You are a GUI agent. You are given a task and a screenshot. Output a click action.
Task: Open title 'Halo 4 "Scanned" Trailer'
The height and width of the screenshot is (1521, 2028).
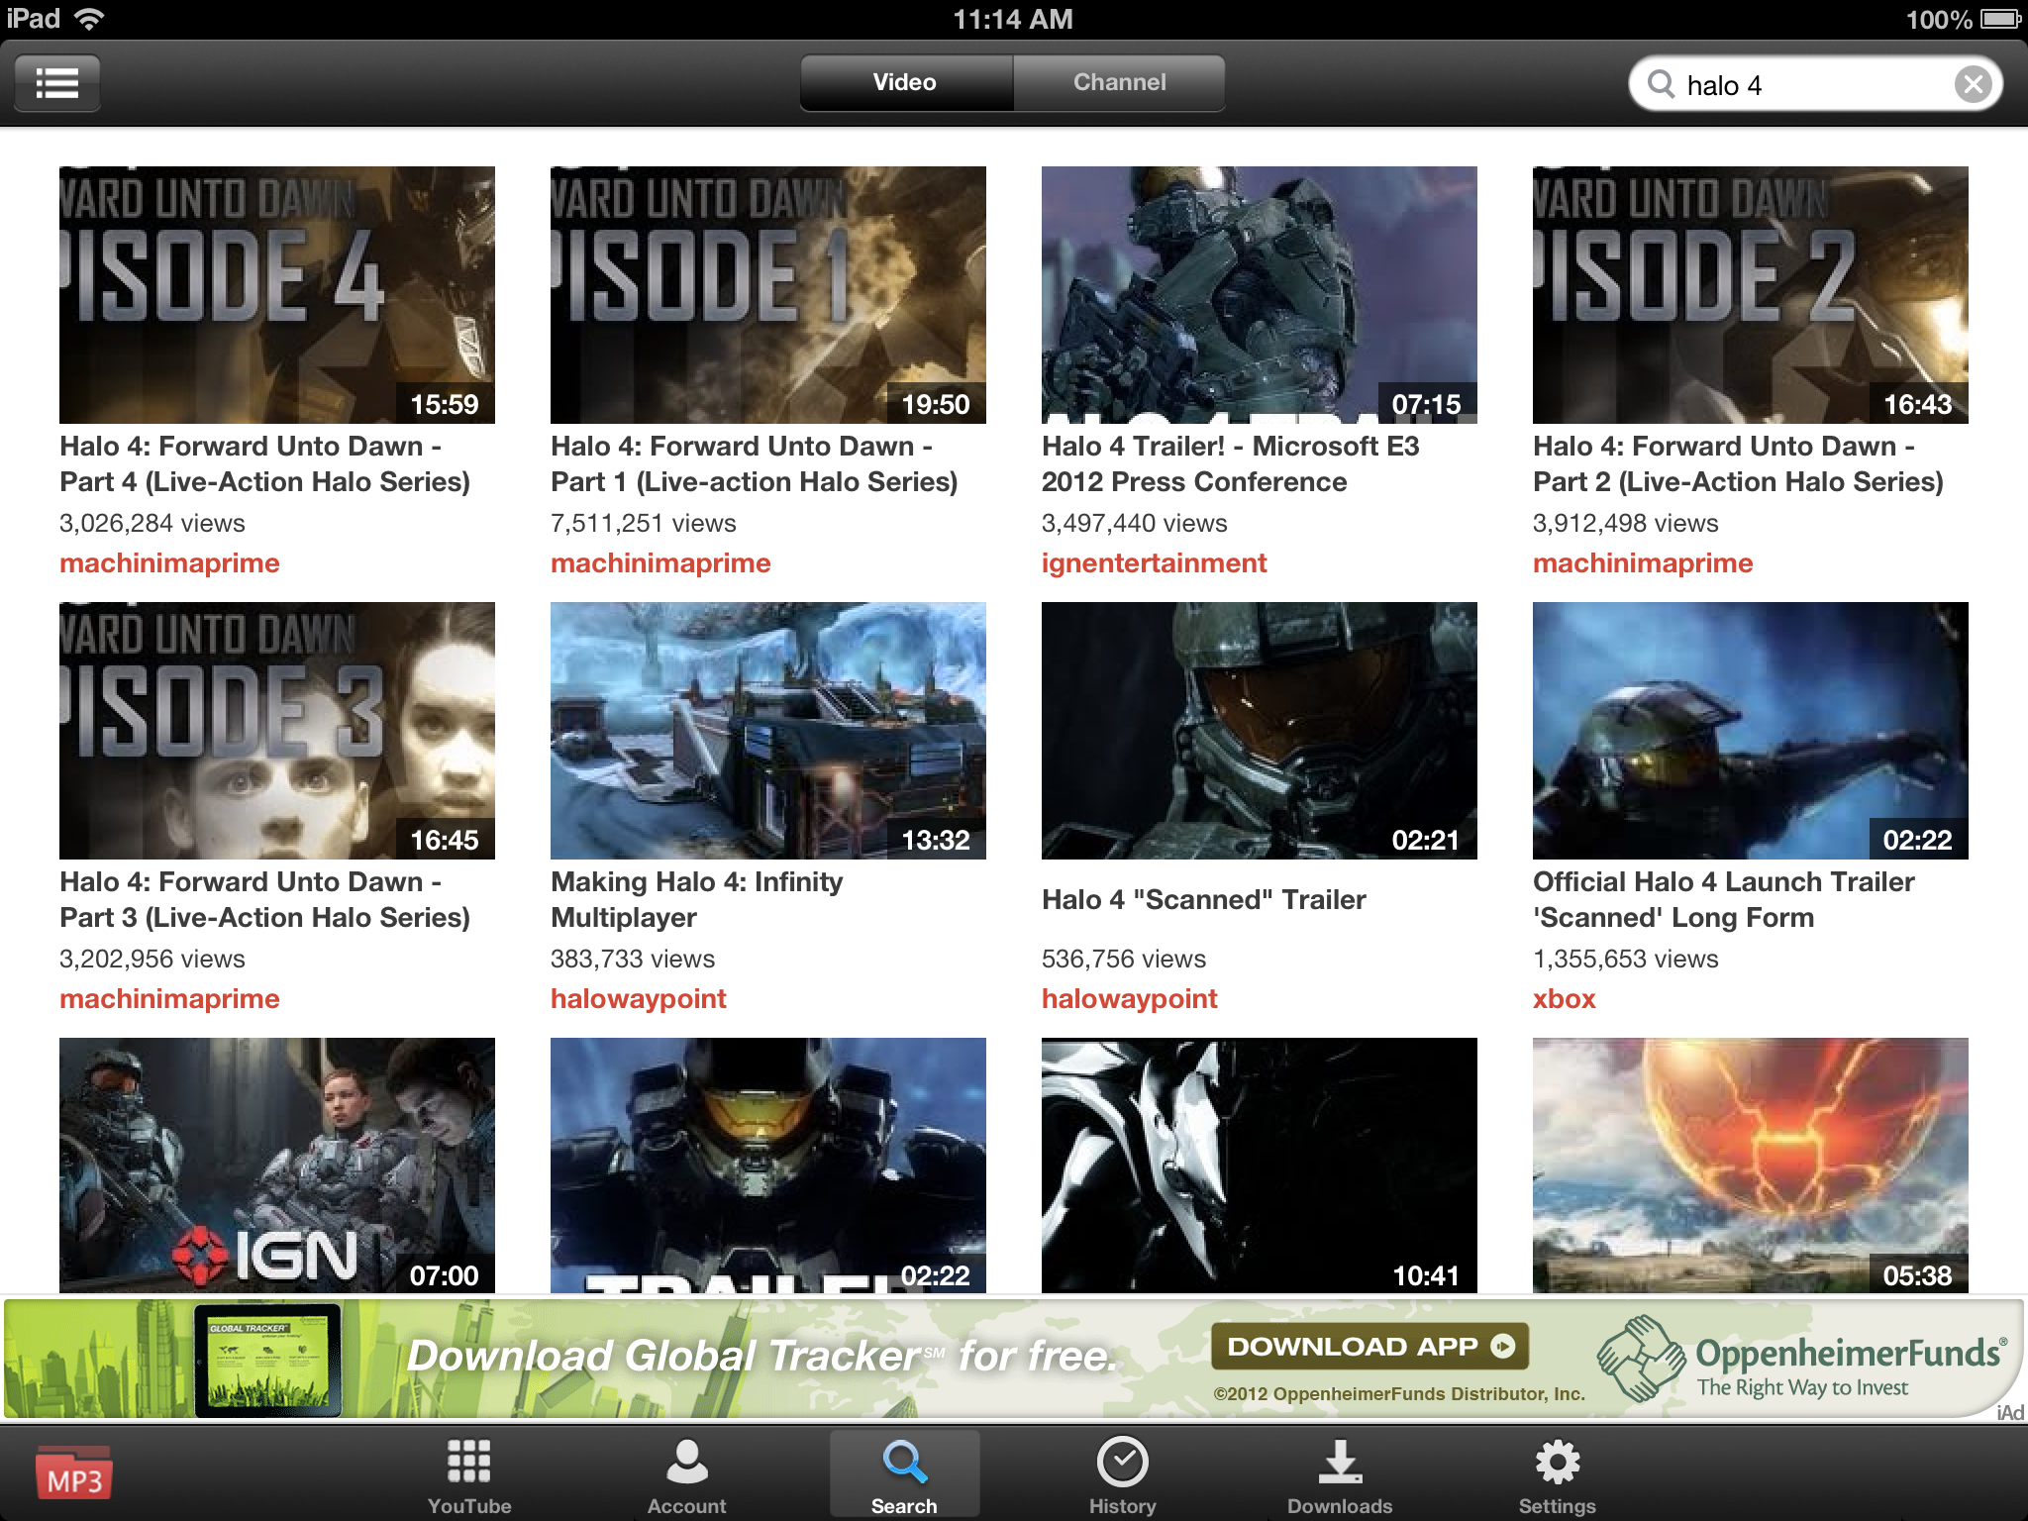(1204, 899)
